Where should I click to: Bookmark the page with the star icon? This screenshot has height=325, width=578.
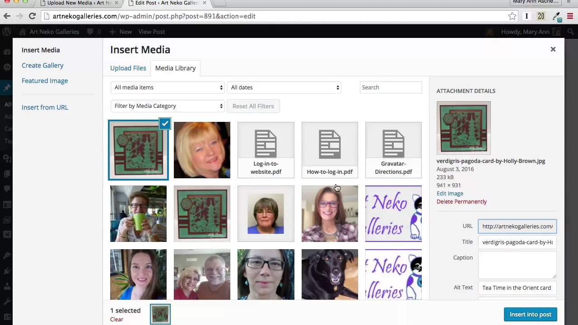click(512, 16)
